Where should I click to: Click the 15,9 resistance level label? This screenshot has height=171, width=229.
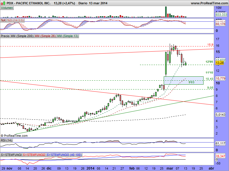click(x=210, y=45)
